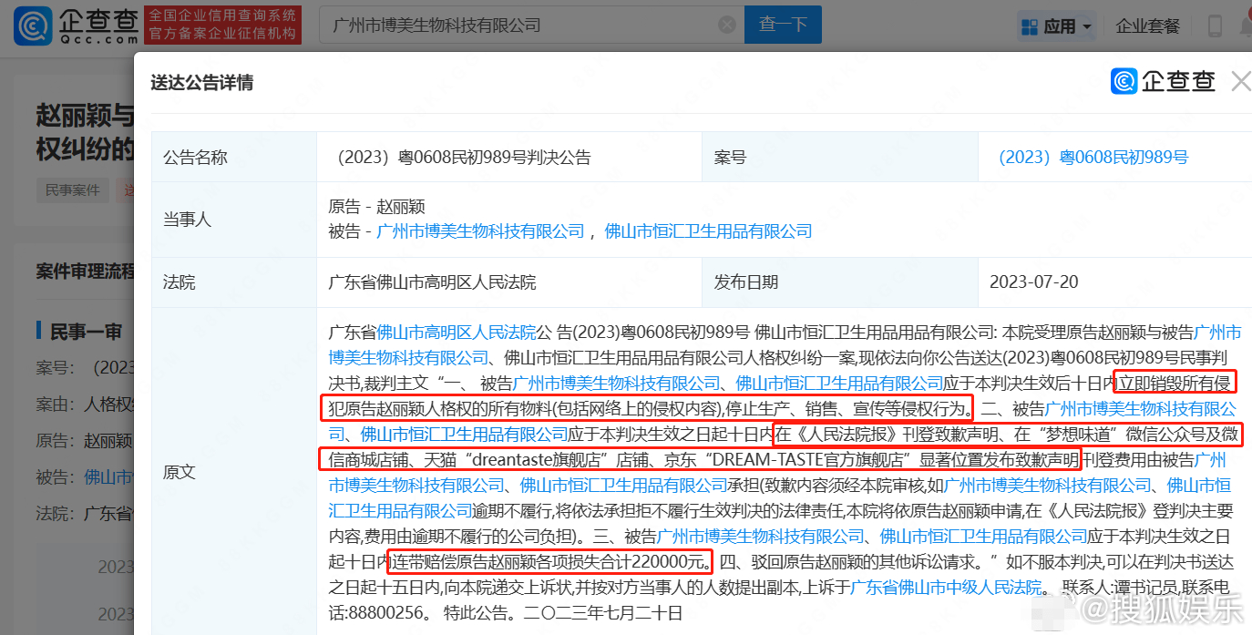Click the 2023-07-20 date value
Screen dimensions: 1252x635
coord(1034,282)
